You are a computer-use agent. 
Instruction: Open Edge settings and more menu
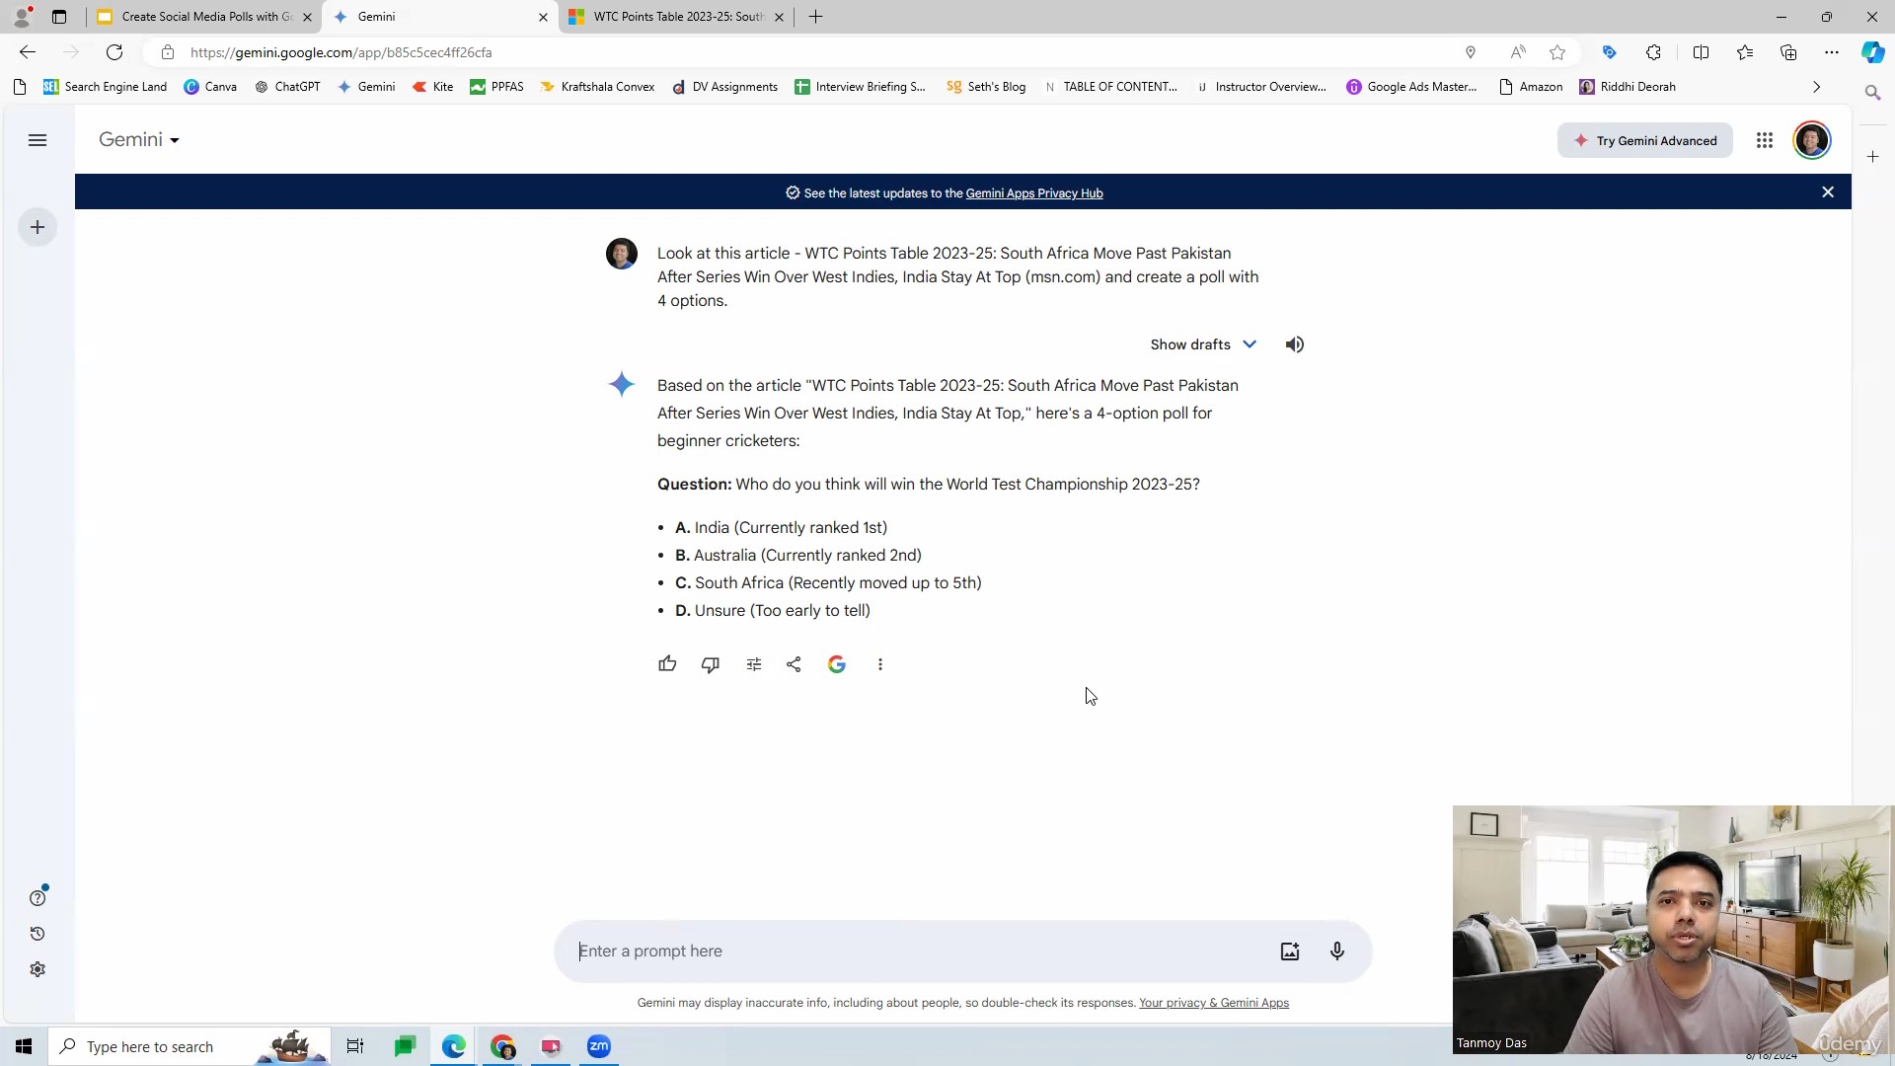pyautogui.click(x=1832, y=52)
